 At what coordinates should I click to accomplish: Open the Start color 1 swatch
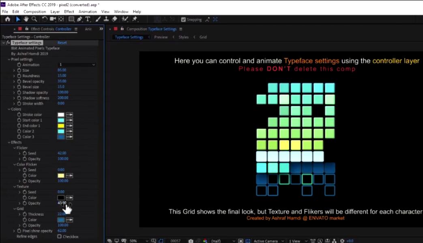(x=61, y=120)
